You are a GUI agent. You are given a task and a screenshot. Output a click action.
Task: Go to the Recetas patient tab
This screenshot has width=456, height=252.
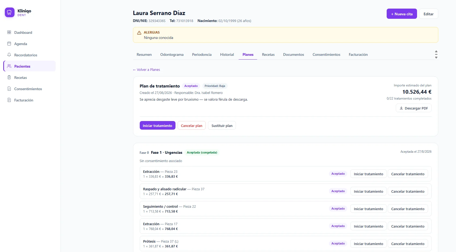click(268, 54)
